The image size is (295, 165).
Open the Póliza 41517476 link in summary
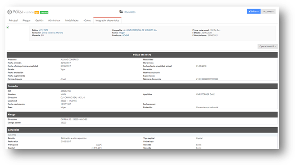coord(43,30)
